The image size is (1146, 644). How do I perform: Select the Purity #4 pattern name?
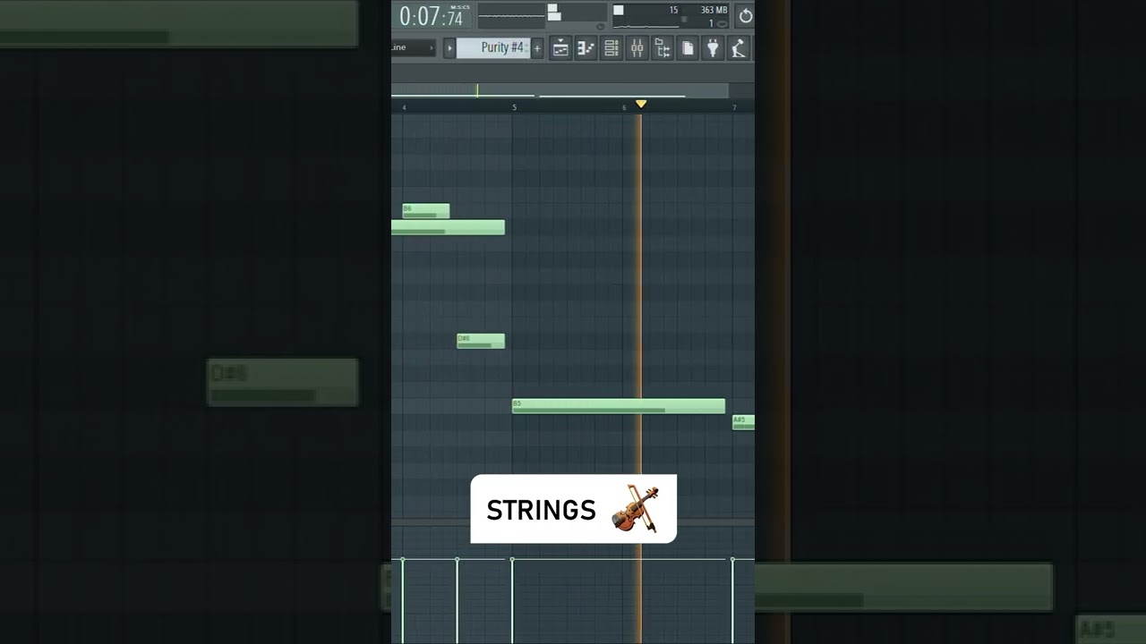pyautogui.click(x=493, y=48)
